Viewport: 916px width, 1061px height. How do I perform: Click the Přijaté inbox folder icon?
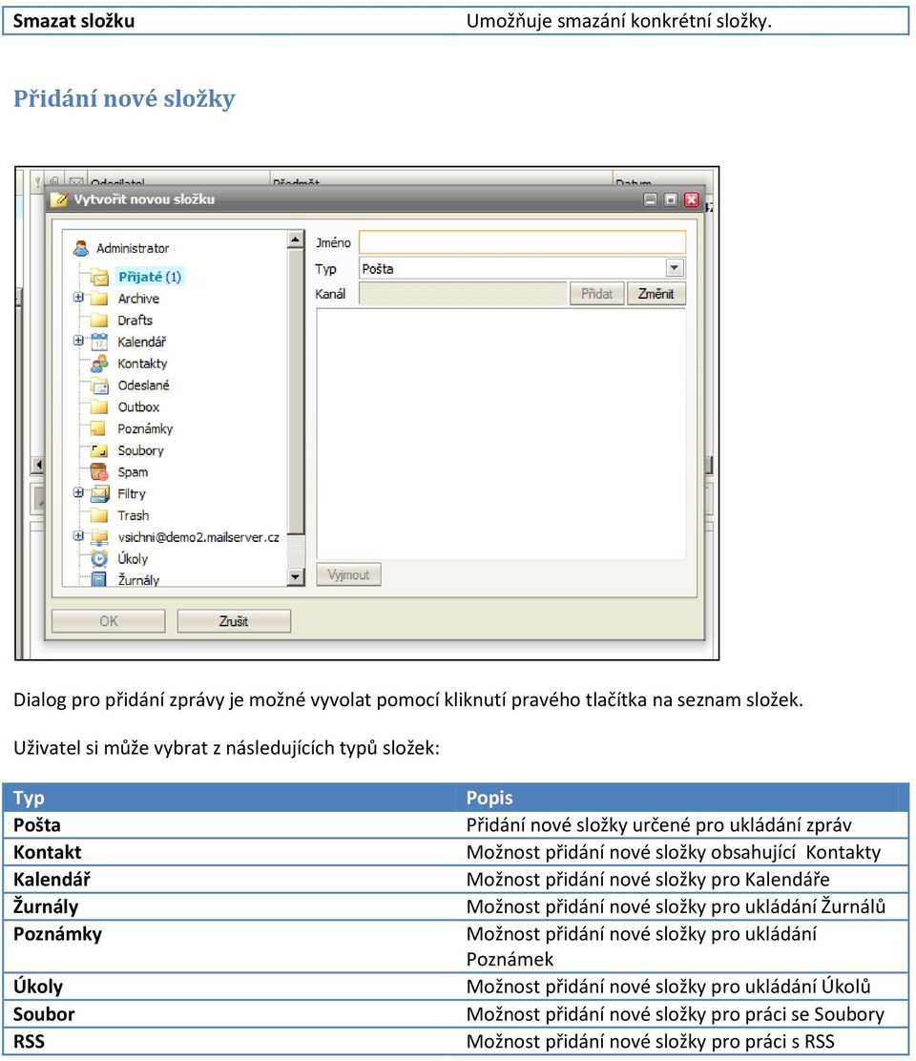(x=99, y=277)
